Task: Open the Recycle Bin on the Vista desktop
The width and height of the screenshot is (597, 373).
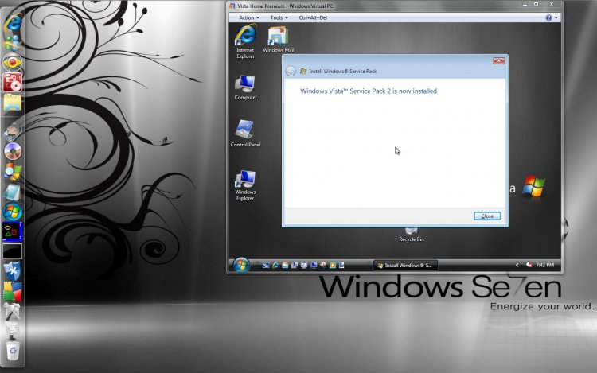Action: [412, 235]
